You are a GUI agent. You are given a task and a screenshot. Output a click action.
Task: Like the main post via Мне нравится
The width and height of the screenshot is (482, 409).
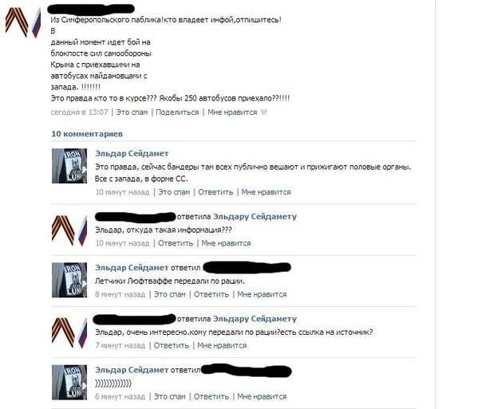[232, 112]
